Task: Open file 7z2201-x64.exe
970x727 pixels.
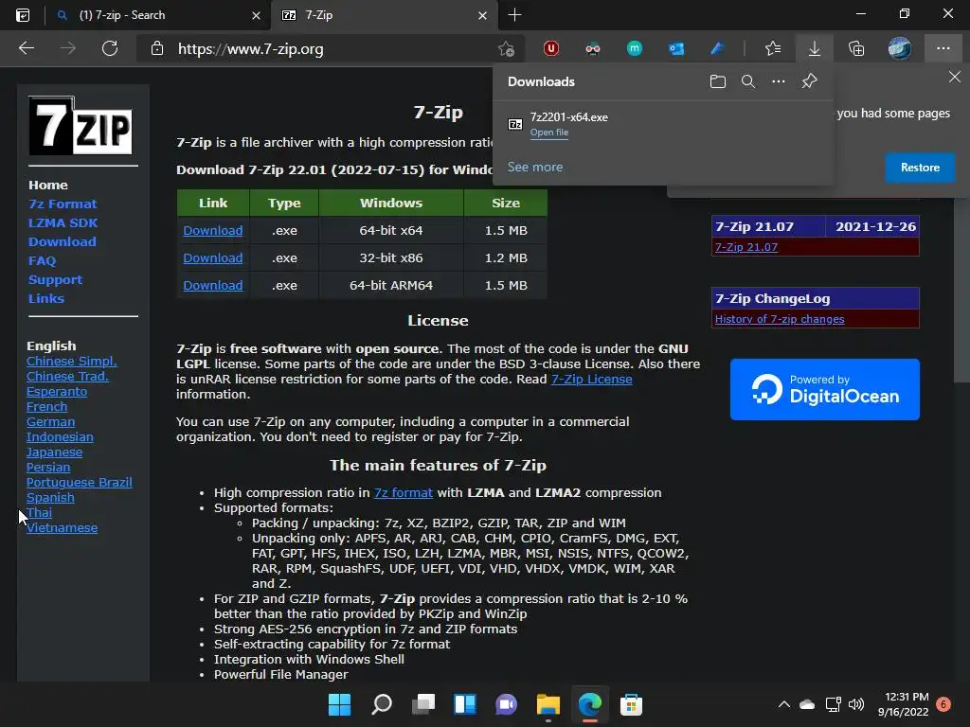Action: pos(549,133)
